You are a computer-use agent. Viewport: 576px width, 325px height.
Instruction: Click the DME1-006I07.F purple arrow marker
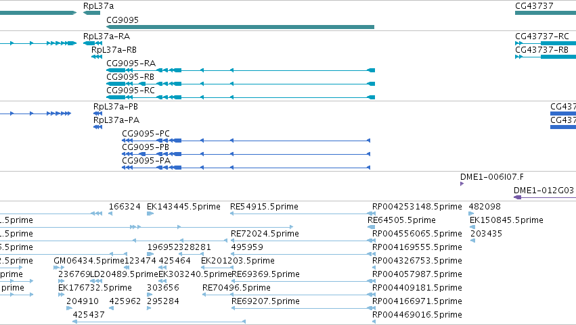(x=462, y=184)
